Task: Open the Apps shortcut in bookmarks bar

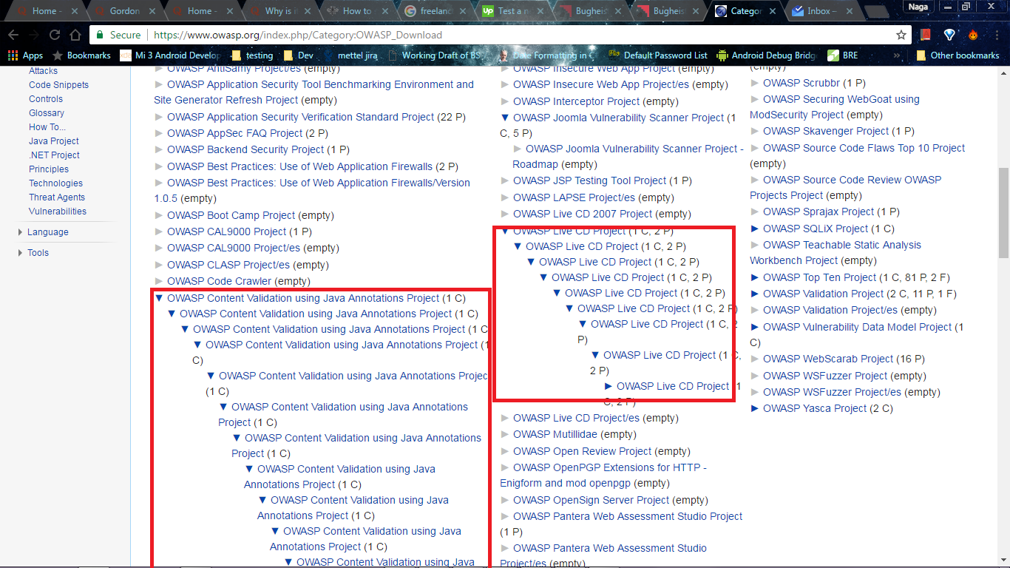Action: click(25, 55)
